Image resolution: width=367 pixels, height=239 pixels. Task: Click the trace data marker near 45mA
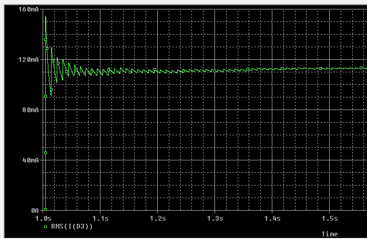click(x=45, y=153)
